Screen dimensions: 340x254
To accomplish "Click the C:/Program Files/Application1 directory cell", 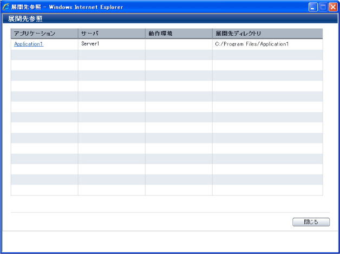I will pos(252,44).
